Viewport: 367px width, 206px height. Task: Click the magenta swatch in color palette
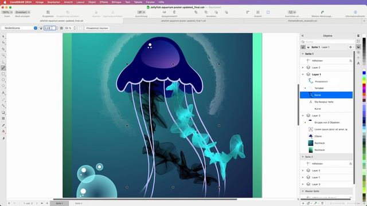pos(364,89)
